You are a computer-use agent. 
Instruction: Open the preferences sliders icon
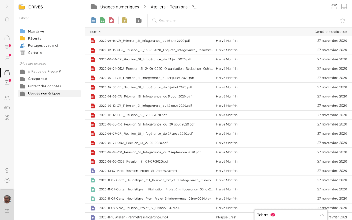pos(7,211)
